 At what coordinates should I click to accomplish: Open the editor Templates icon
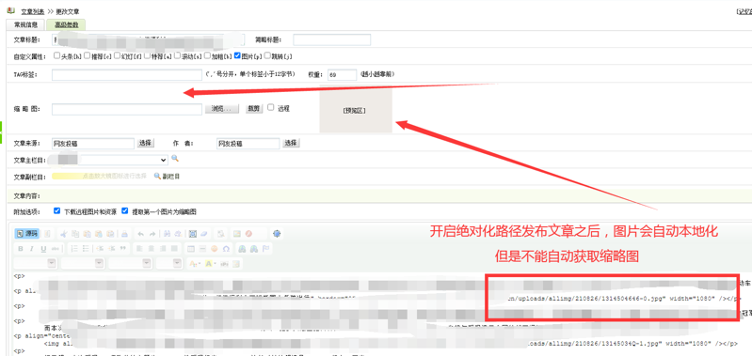47,234
